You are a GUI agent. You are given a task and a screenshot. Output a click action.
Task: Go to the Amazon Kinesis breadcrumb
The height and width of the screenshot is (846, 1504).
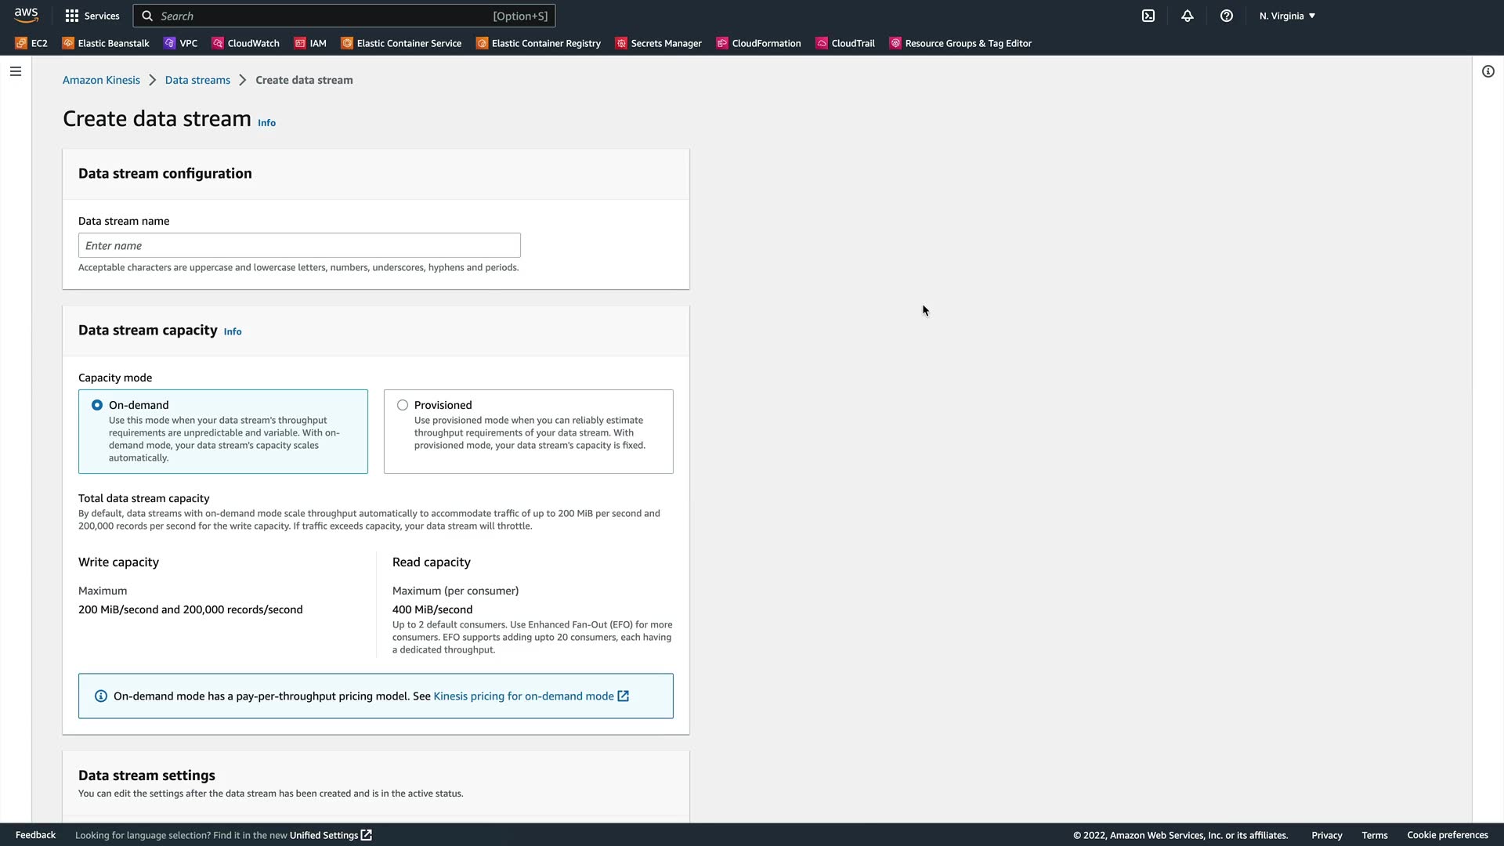point(101,80)
